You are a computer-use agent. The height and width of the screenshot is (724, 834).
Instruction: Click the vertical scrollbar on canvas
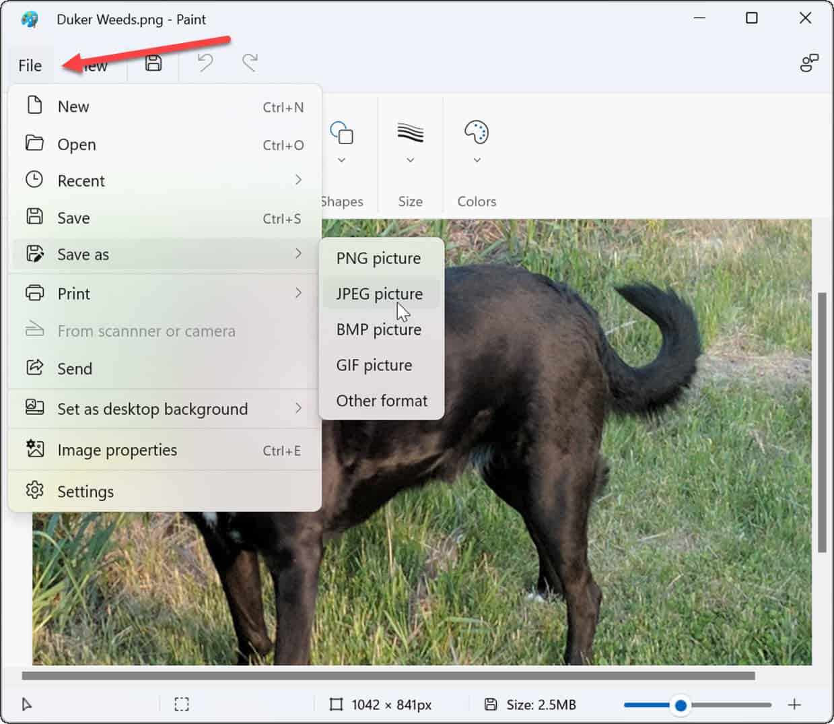coord(822,422)
